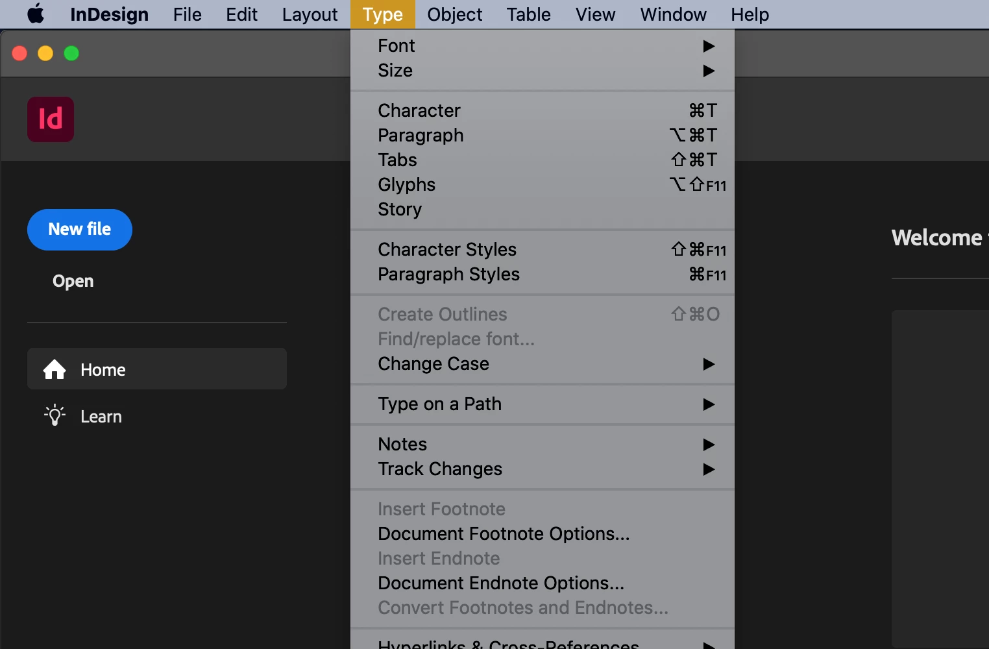Expand the Track Changes submenu
The image size is (989, 649).
pos(543,469)
